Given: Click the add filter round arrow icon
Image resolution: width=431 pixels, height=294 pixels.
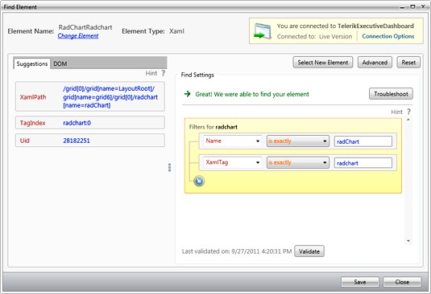Looking at the screenshot, I should pyautogui.click(x=199, y=181).
